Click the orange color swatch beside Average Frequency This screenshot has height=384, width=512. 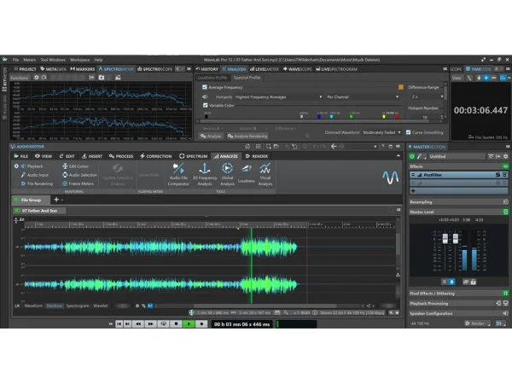point(400,87)
